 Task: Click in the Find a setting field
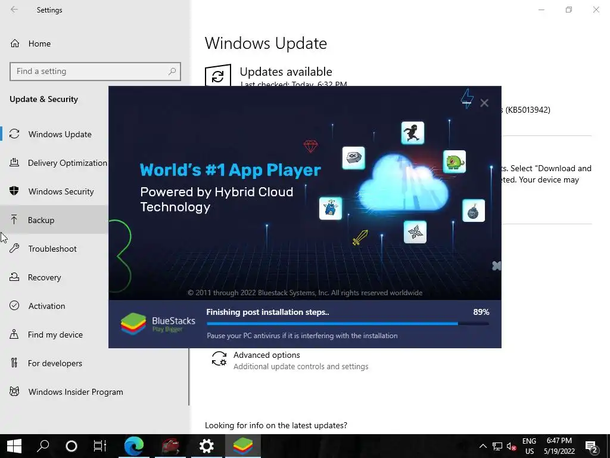tap(95, 72)
